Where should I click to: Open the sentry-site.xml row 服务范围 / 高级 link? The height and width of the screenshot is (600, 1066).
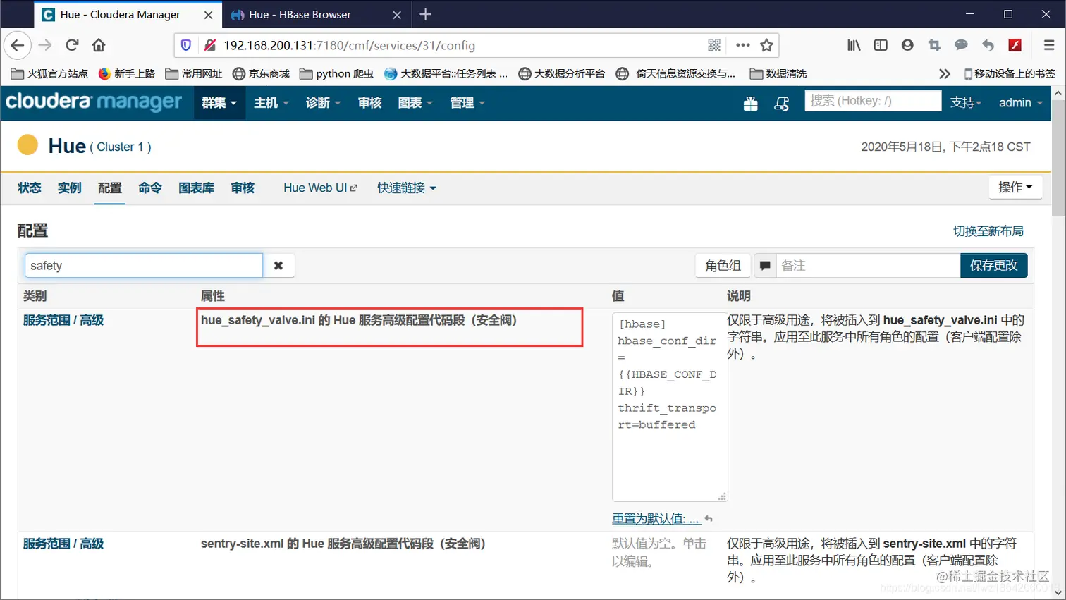[63, 544]
